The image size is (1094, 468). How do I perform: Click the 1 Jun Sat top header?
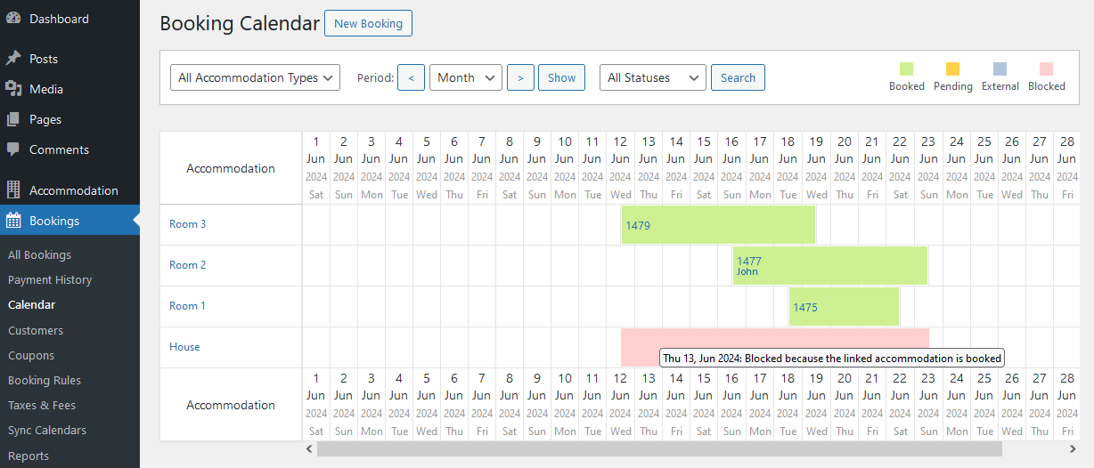pyautogui.click(x=316, y=168)
